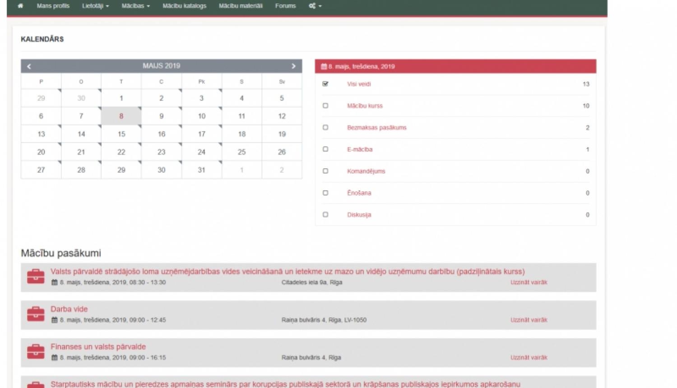
Task: Click the Diskusija filter label
Action: (359, 215)
